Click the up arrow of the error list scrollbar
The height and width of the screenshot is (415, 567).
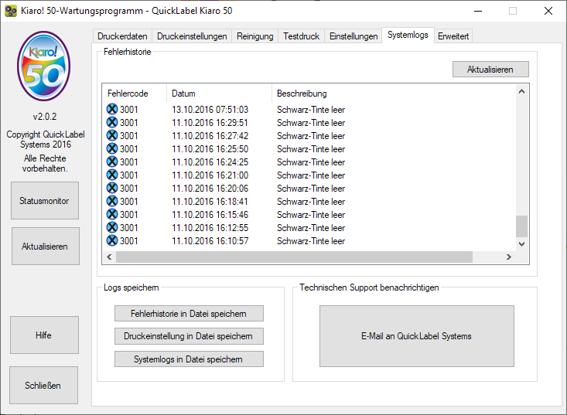point(521,91)
